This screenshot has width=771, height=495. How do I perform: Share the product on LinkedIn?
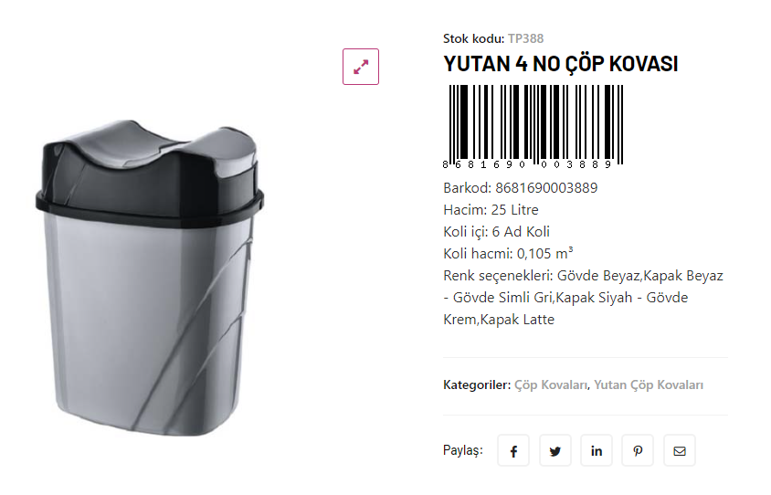596,449
